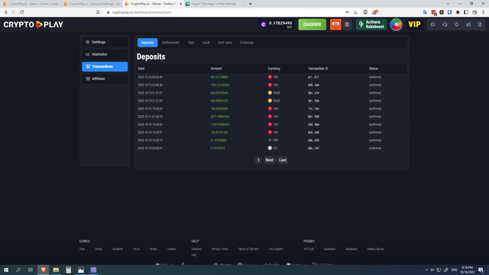Reload the page in the browser
Screen dimensions: 489x275
pos(22,12)
